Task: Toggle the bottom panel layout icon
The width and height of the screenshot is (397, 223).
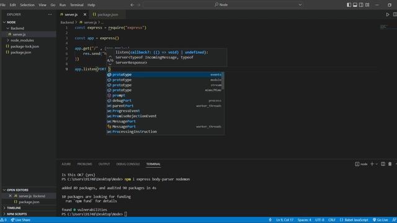Action: pyautogui.click(x=355, y=5)
